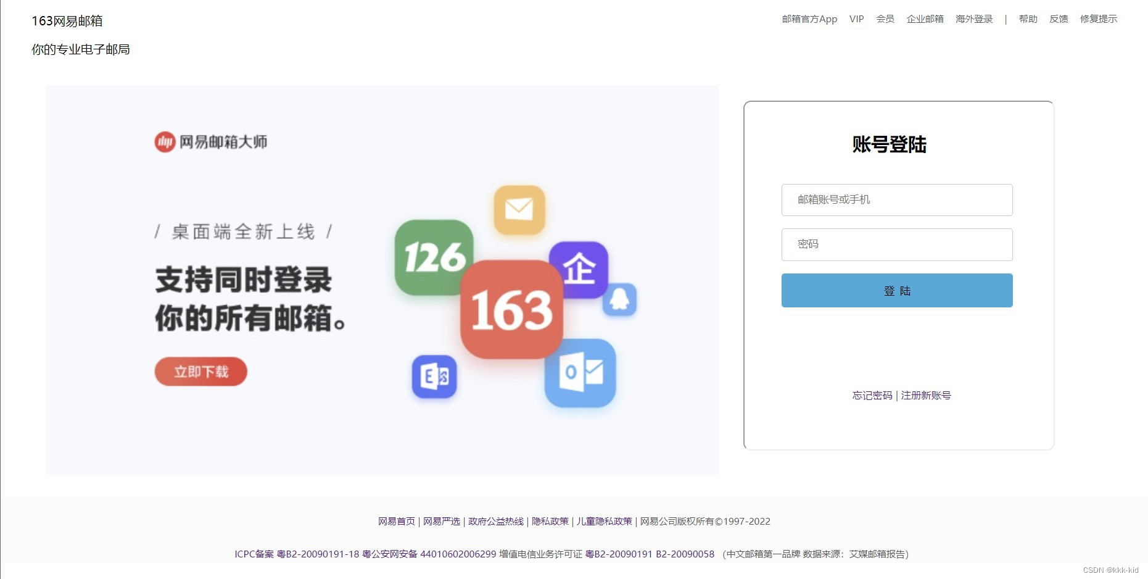Click the 登 陆 login button

pyautogui.click(x=897, y=291)
